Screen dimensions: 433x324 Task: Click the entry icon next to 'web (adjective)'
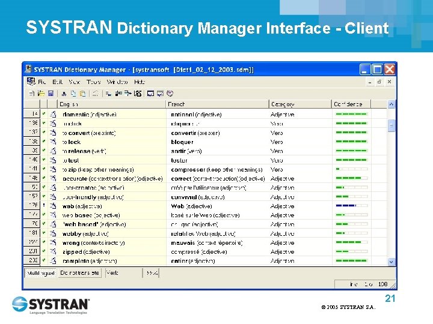(53, 206)
